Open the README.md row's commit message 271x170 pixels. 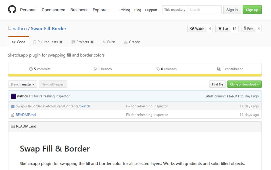point(147,115)
